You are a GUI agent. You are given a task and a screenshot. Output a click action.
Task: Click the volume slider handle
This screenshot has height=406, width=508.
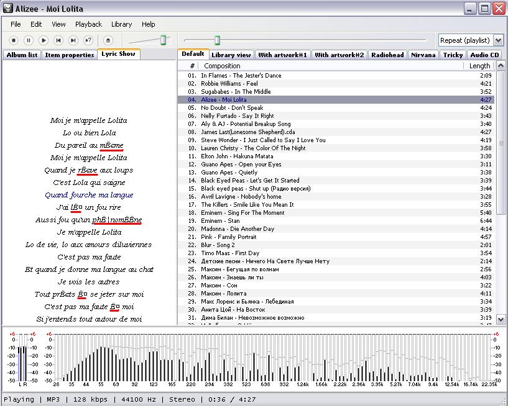[164, 40]
